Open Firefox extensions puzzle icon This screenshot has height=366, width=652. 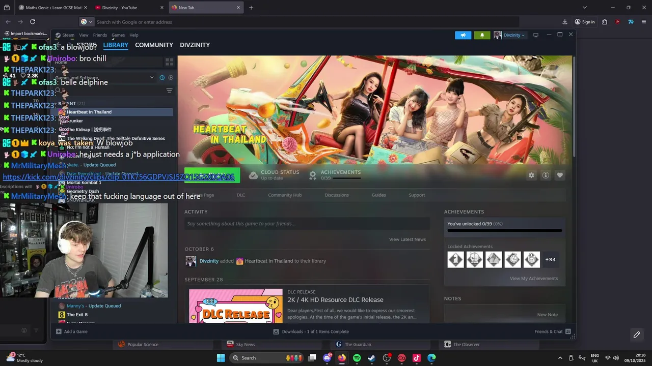(x=605, y=22)
